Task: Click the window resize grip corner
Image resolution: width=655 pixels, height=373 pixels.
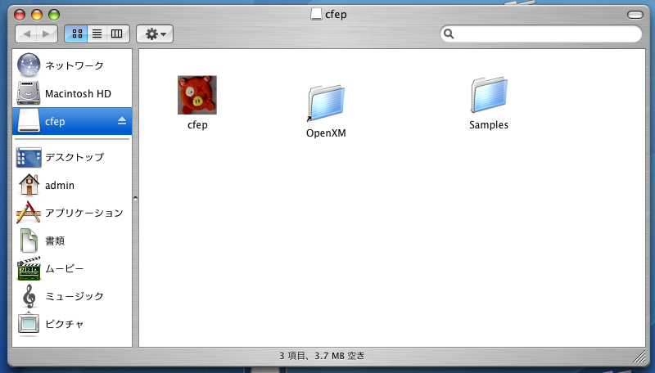Action: [x=639, y=356]
